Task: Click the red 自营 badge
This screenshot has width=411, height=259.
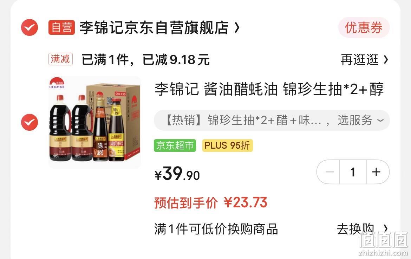Action: (61, 27)
